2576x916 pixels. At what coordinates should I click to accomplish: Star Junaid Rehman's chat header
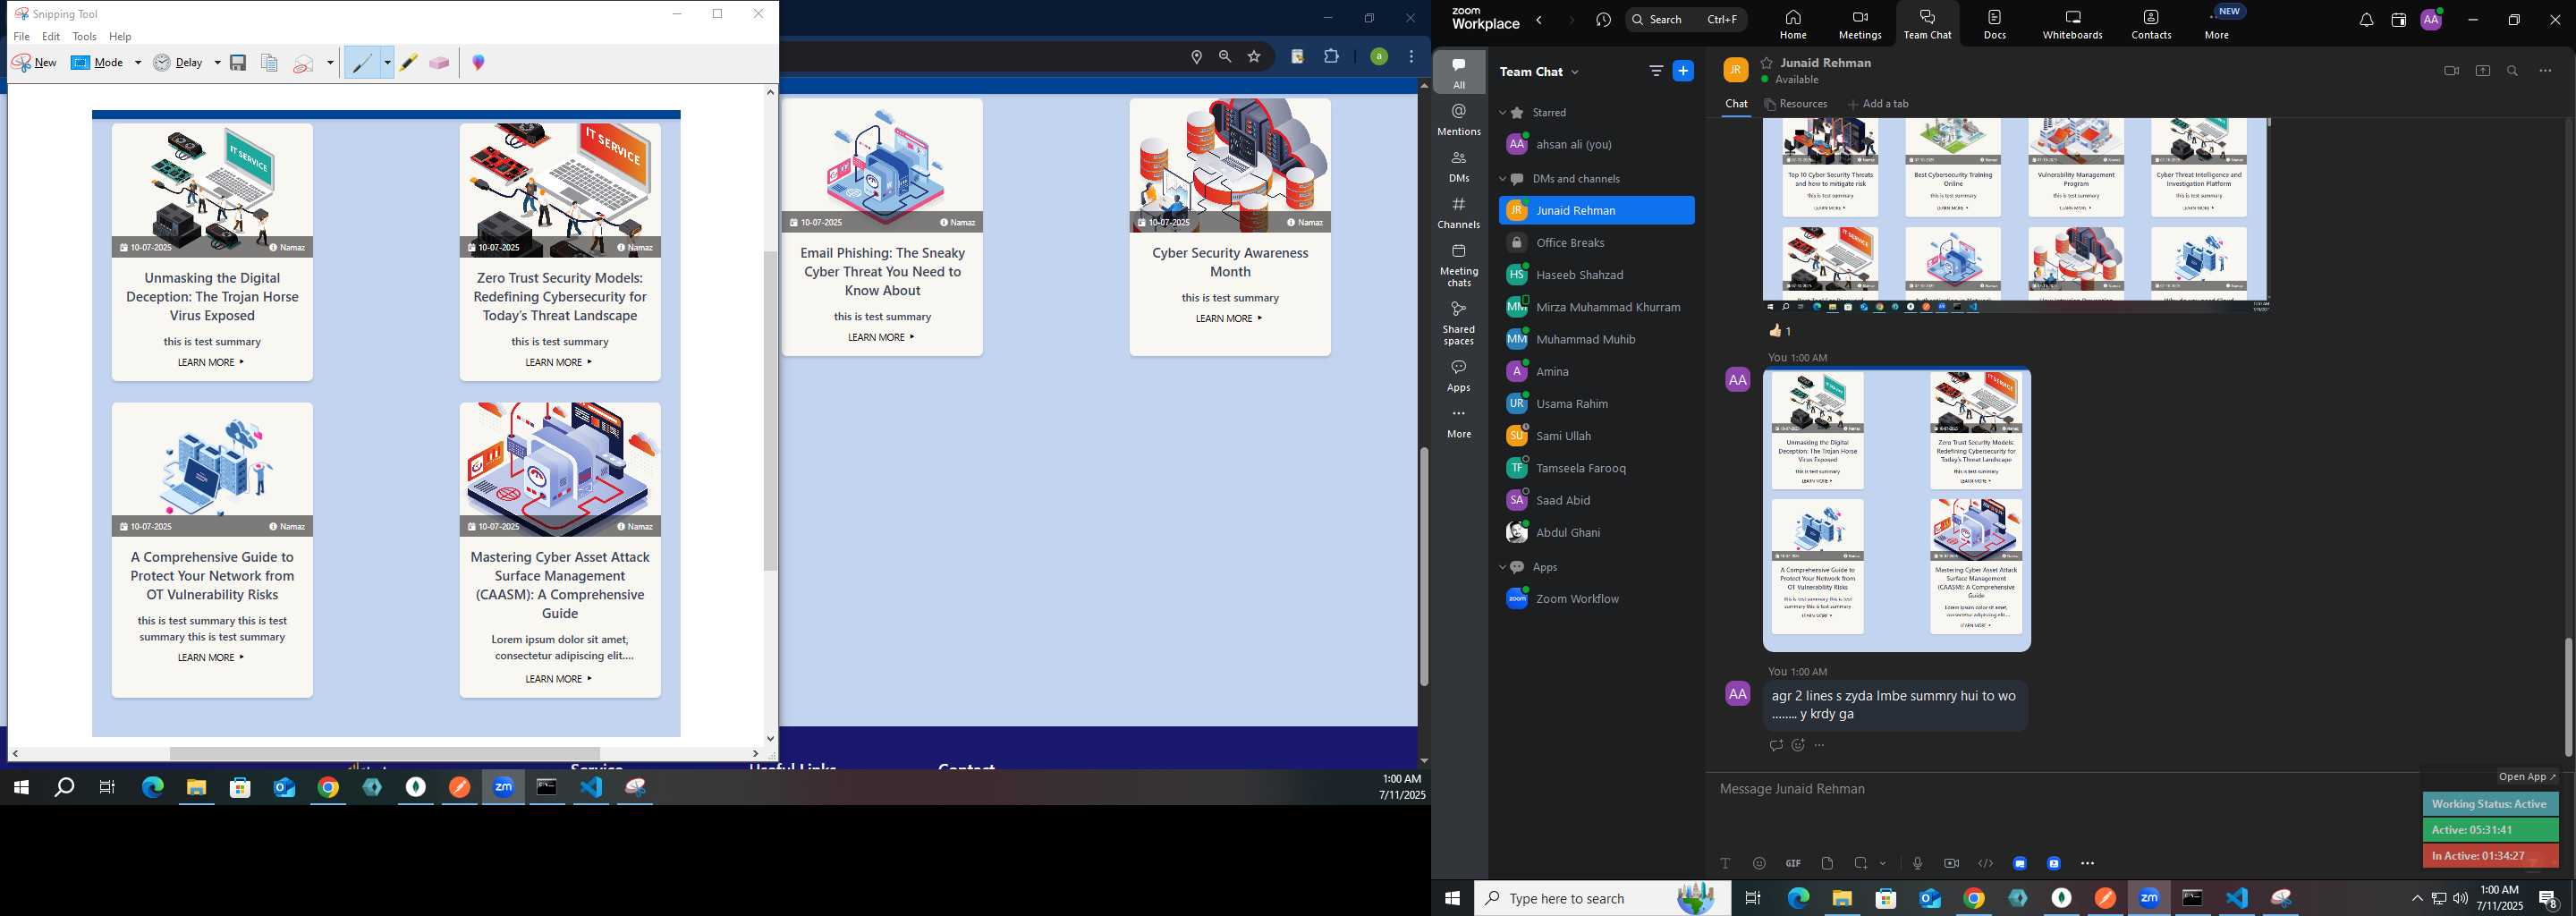1767,63
